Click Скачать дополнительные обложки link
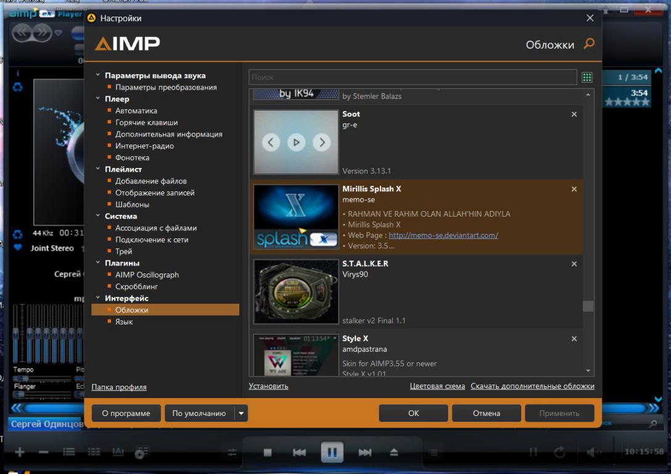Image resolution: width=671 pixels, height=474 pixels. [x=532, y=386]
